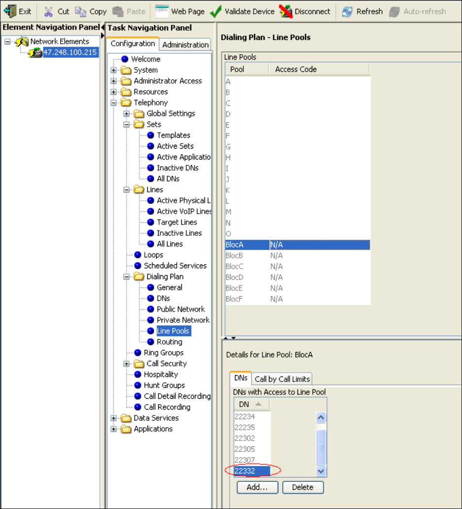The width and height of the screenshot is (462, 509).
Task: Click the Cut scissors icon
Action: 48,12
